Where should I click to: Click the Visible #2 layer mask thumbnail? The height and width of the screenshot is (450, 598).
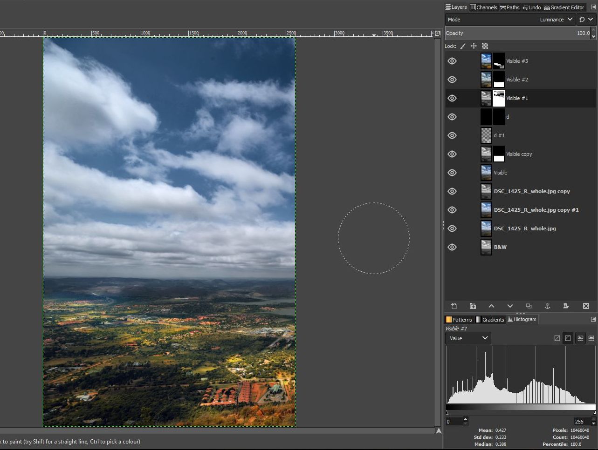pos(499,80)
